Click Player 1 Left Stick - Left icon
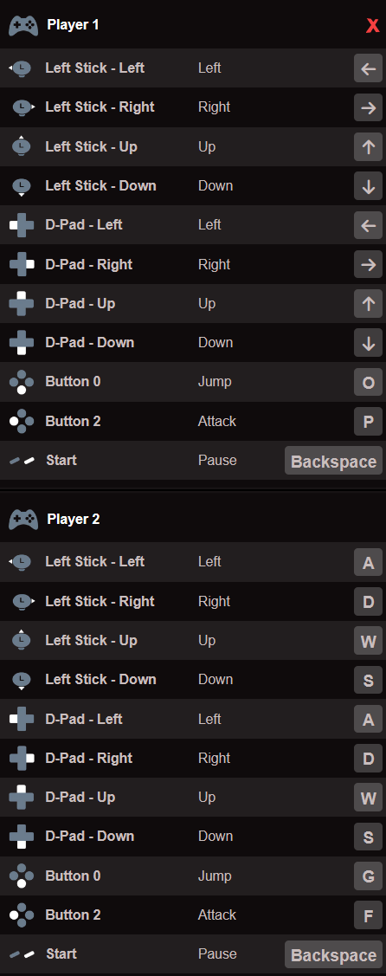This screenshot has height=976, width=386. coord(21,68)
